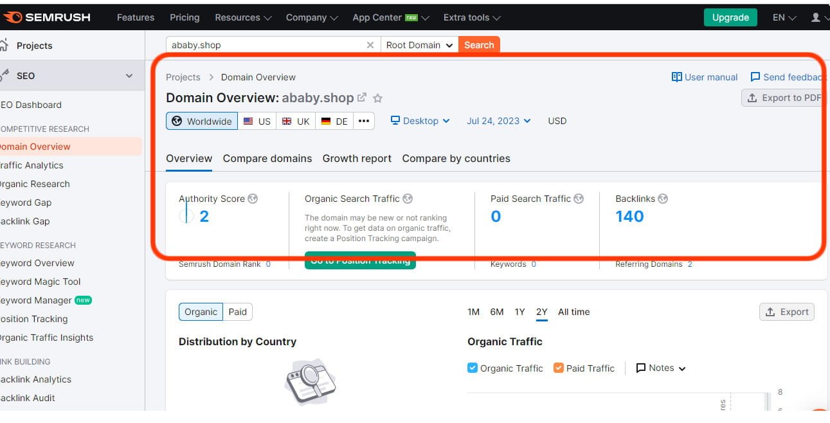Open Backlink Audit in sidebar
This screenshot has height=423, width=830.
[x=27, y=398]
